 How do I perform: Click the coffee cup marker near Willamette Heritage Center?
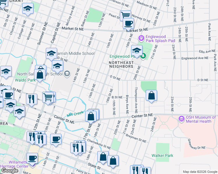(32, 159)
